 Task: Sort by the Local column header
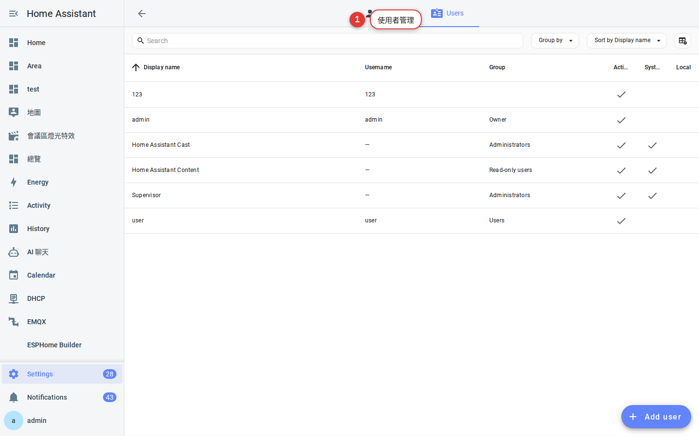point(683,67)
